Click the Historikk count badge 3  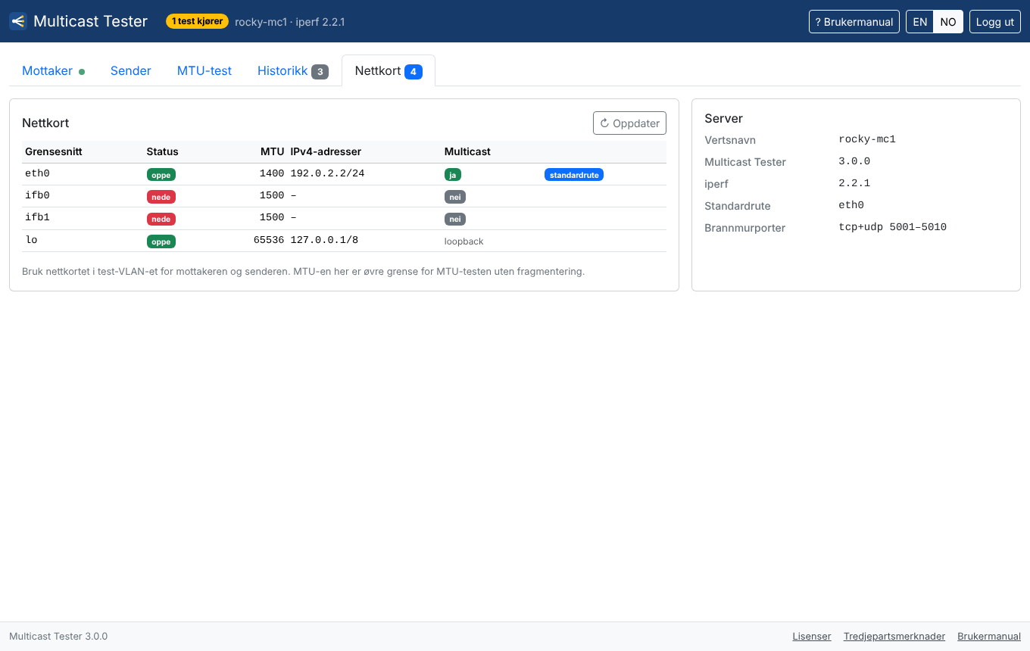click(320, 72)
